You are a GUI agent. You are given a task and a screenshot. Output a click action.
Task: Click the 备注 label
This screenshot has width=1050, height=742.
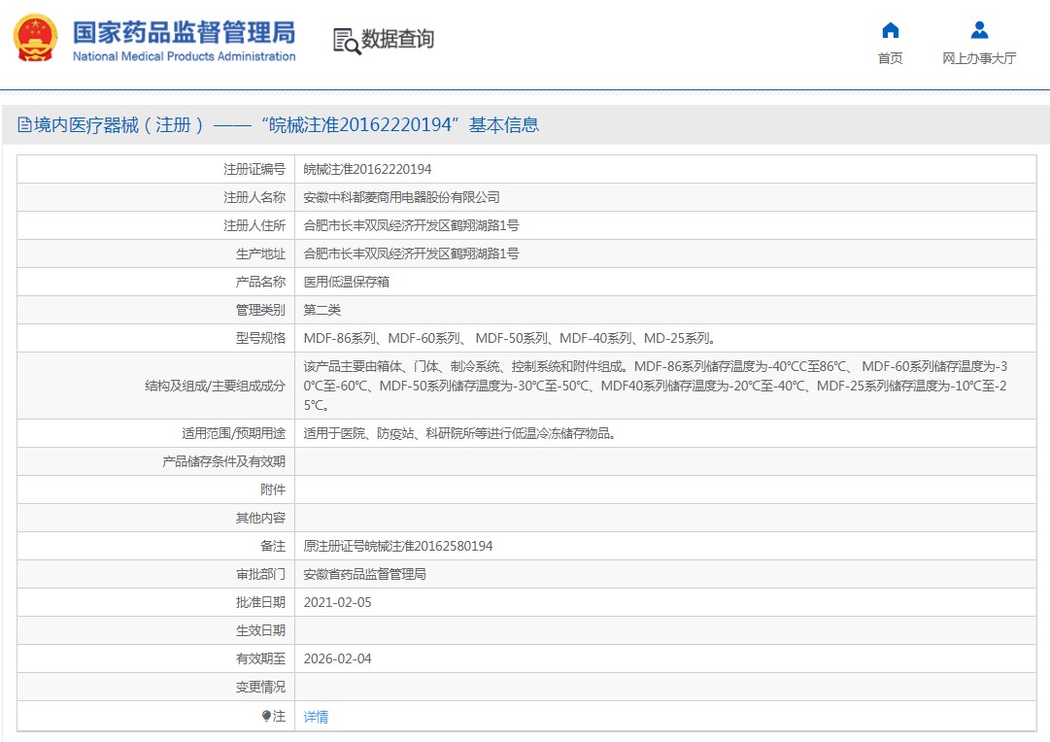[273, 546]
